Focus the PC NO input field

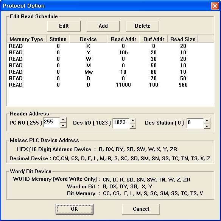click(x=51, y=122)
